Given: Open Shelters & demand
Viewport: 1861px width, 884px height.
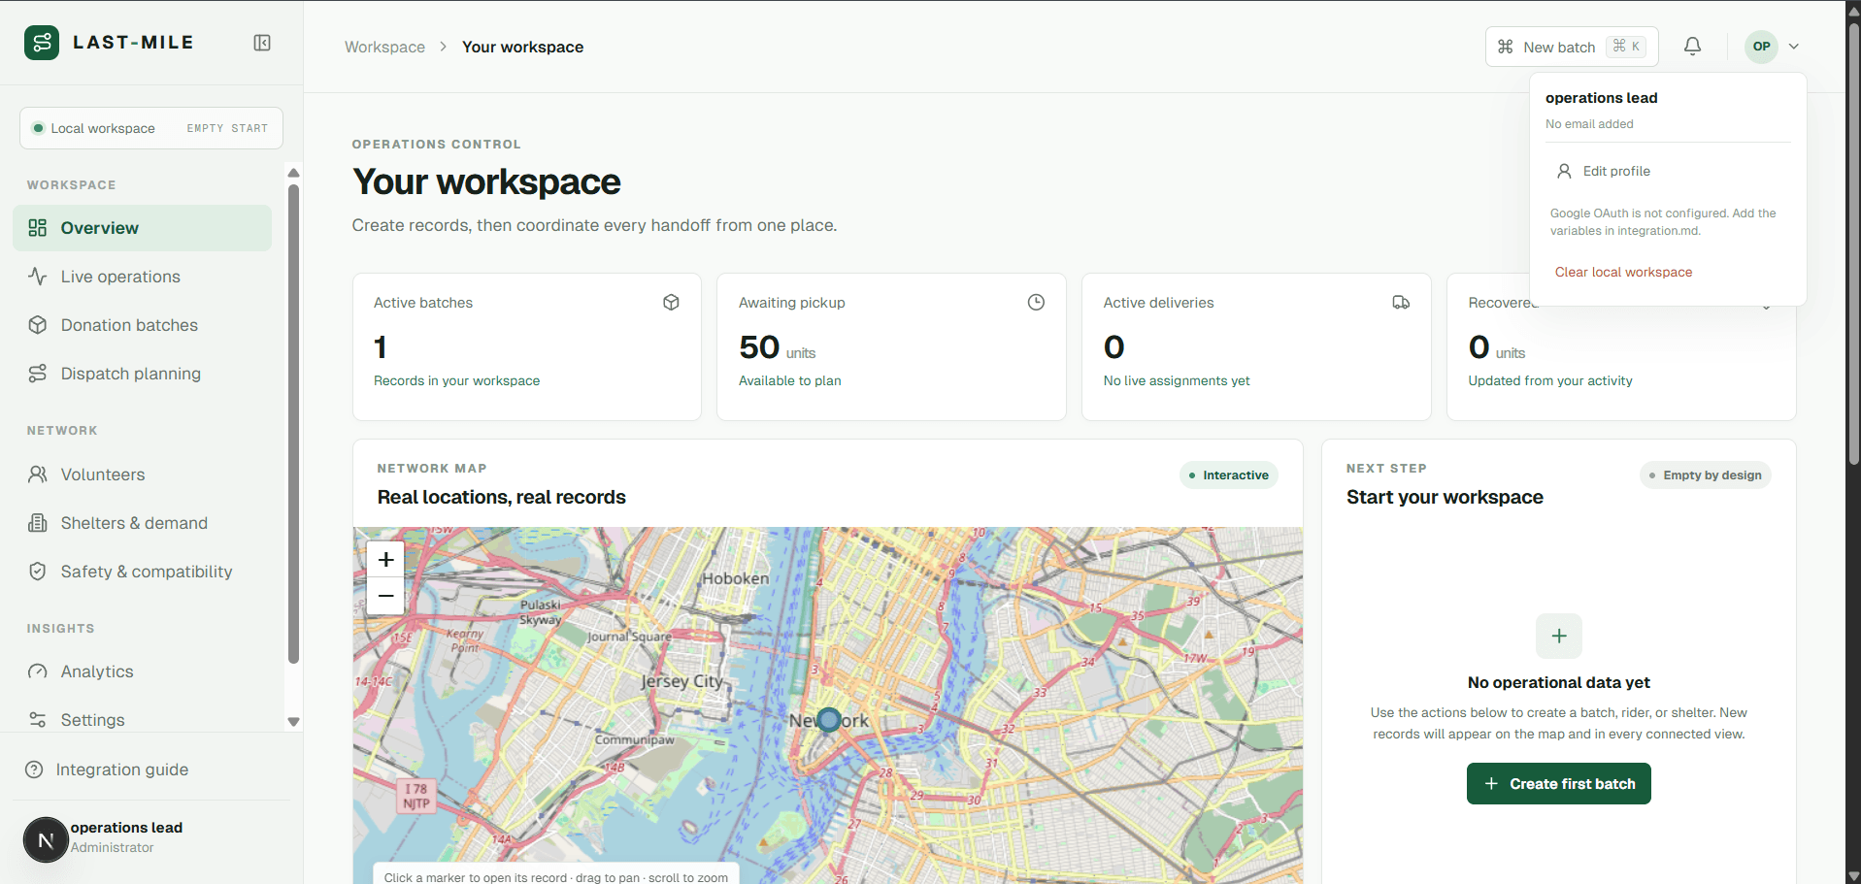Looking at the screenshot, I should point(143,523).
